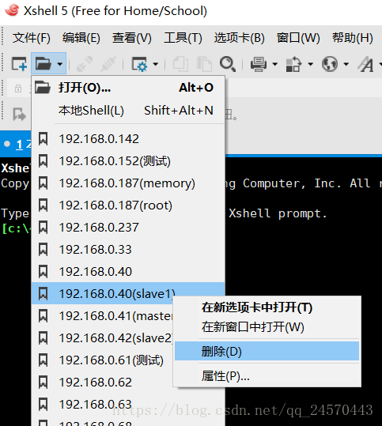Screen dimensions: 382x426
Task: Open the 编辑(E) menu
Action: click(x=81, y=38)
